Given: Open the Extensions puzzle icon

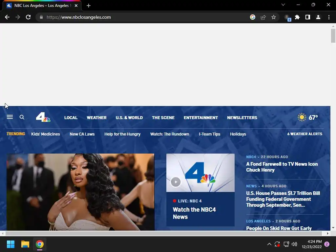Looking at the screenshot, I should [x=297, y=17].
